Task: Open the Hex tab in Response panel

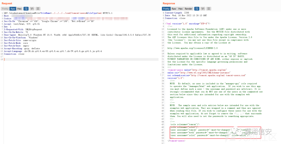Action: click(x=181, y=9)
